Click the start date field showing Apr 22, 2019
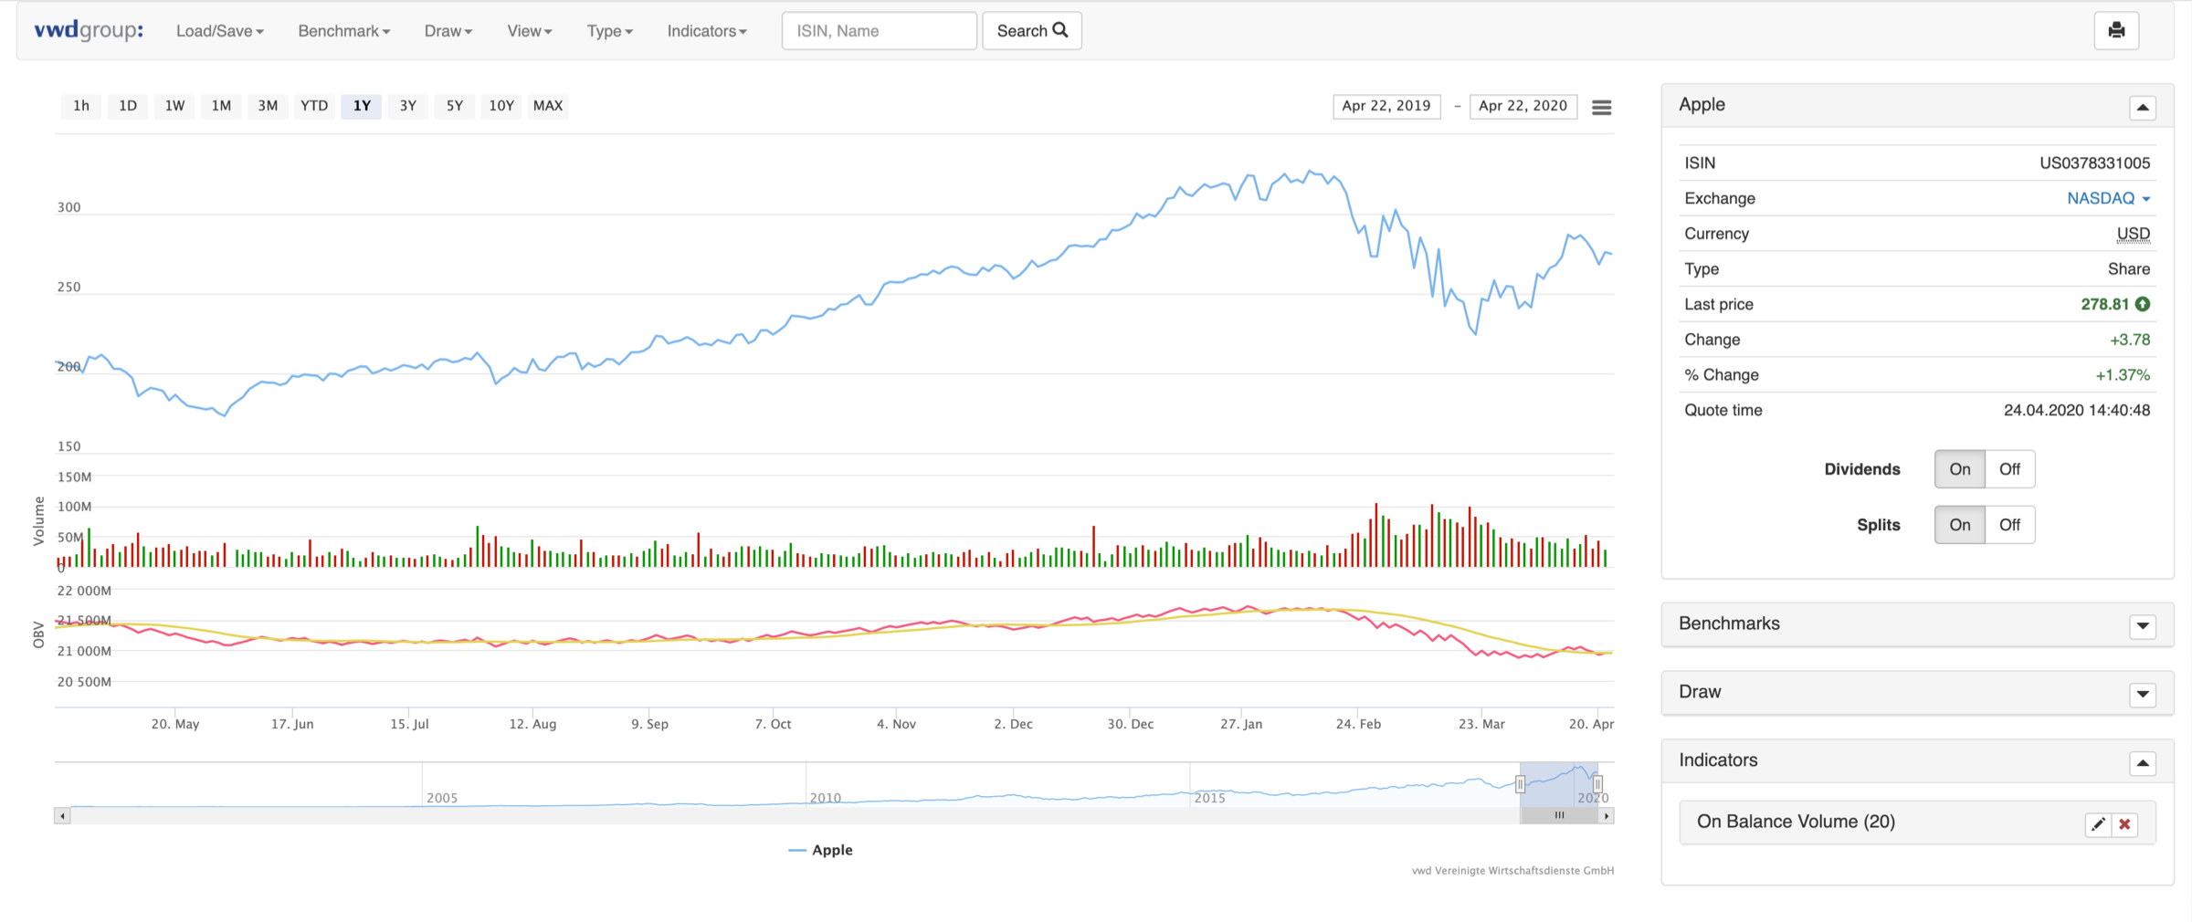This screenshot has height=922, width=2192. point(1386,106)
